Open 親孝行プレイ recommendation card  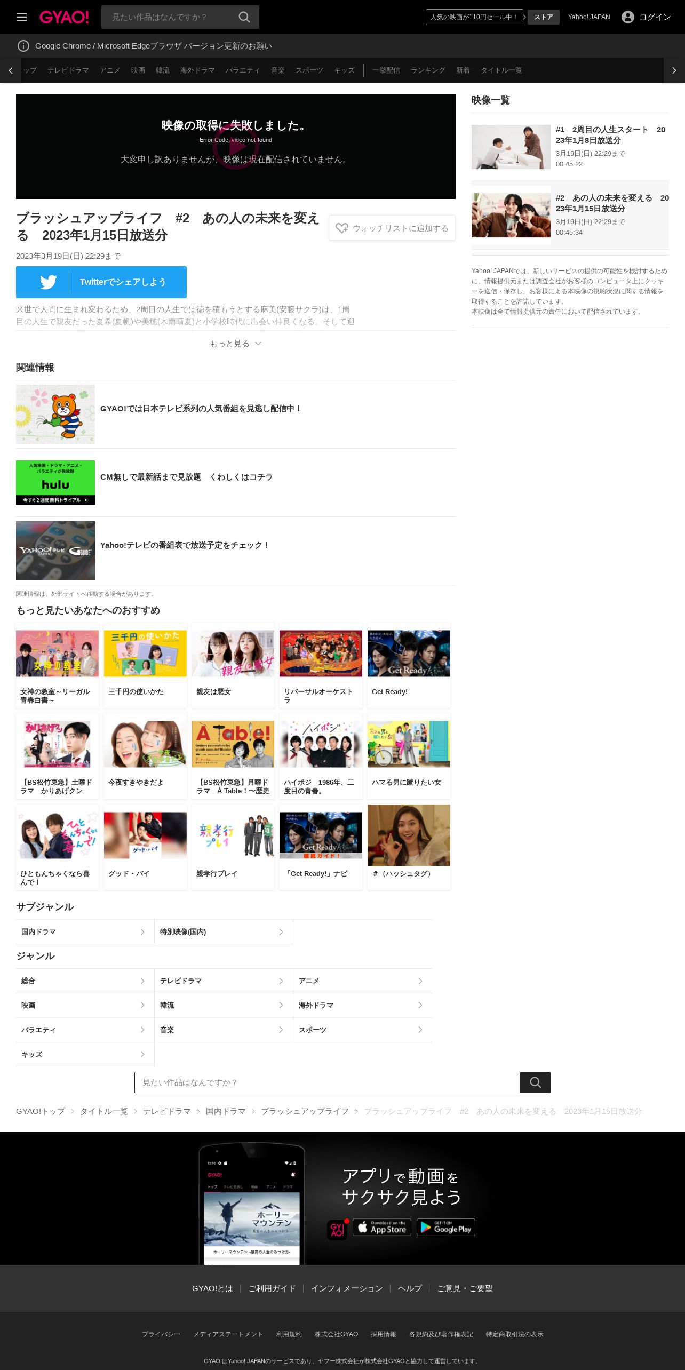tap(233, 847)
